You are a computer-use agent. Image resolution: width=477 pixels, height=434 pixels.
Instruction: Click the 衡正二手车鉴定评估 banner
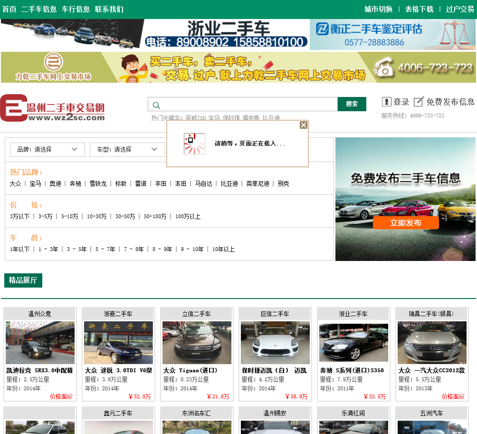392,34
